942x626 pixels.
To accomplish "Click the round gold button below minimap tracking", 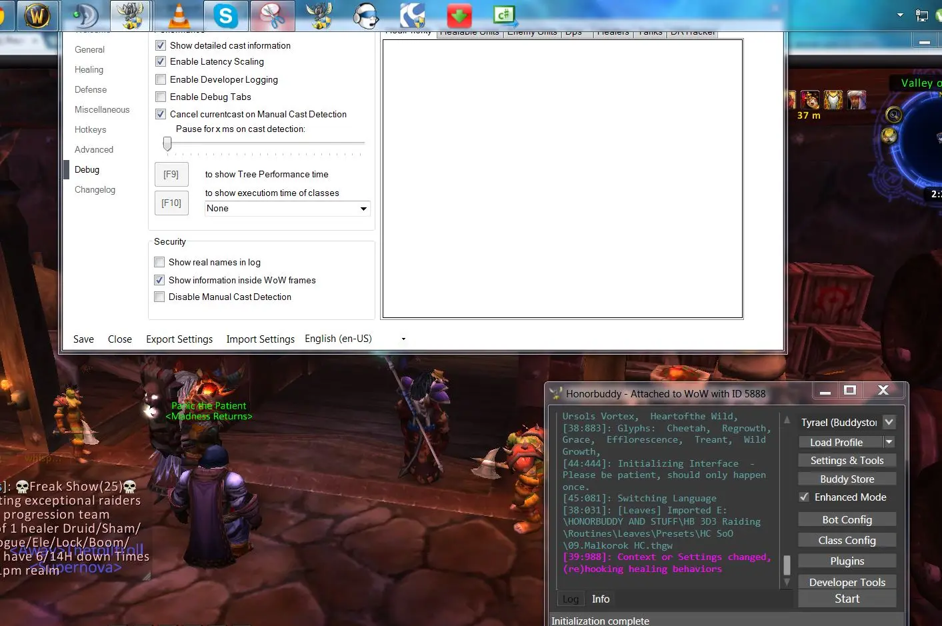I will click(x=889, y=136).
